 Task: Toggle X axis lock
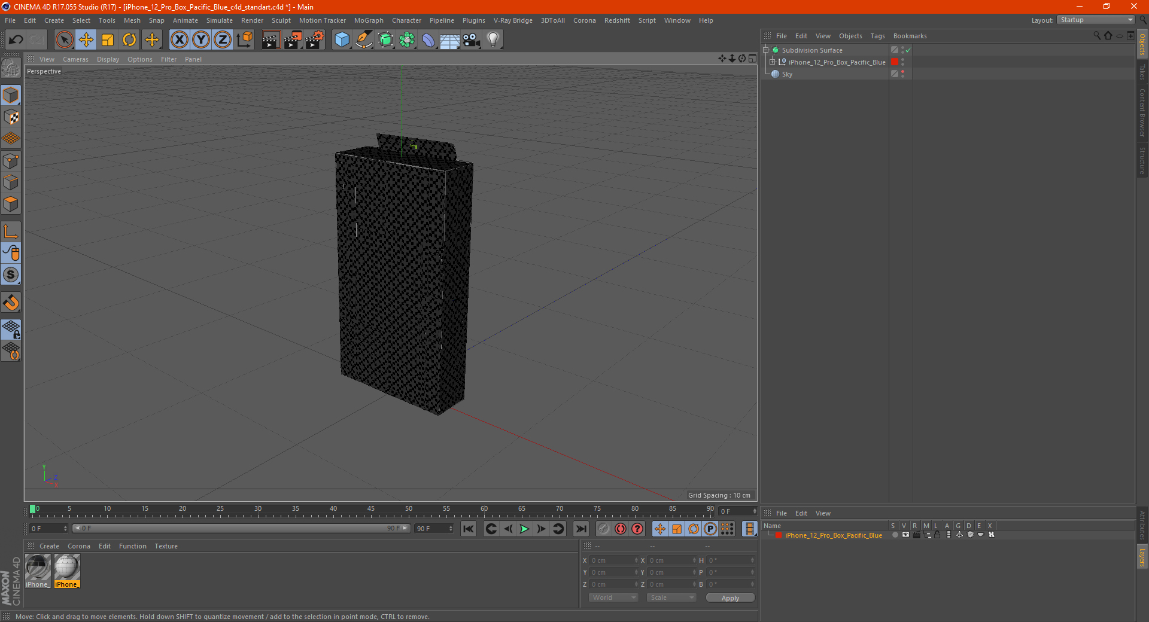(179, 40)
